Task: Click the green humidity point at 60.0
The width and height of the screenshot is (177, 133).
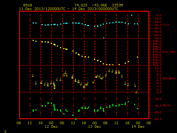Action: pos(76,119)
